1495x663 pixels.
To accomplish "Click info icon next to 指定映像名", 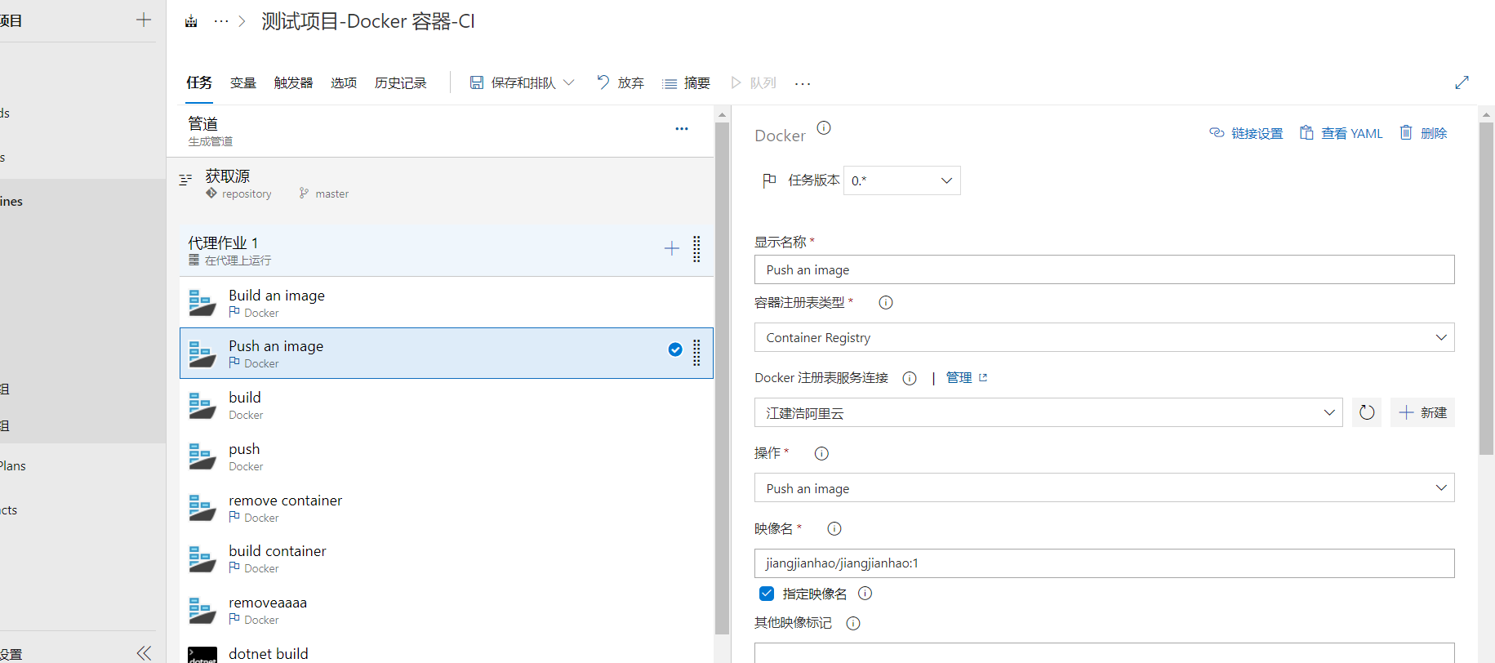I will coord(865,594).
